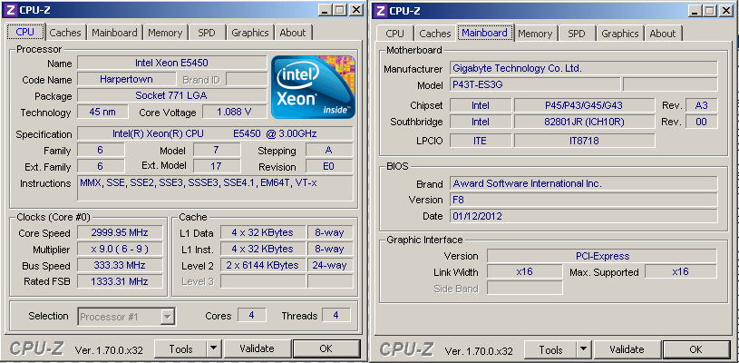
Task: Click the 45 nm technology value
Action: [x=102, y=112]
